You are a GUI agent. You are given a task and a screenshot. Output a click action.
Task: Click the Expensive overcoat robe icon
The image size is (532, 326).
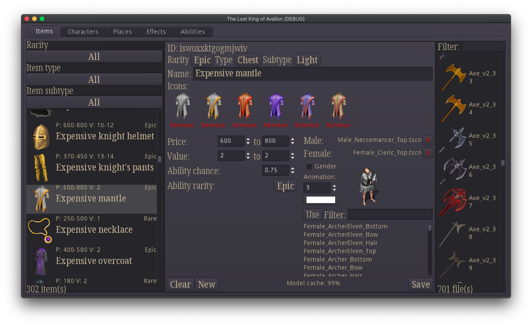(41, 261)
